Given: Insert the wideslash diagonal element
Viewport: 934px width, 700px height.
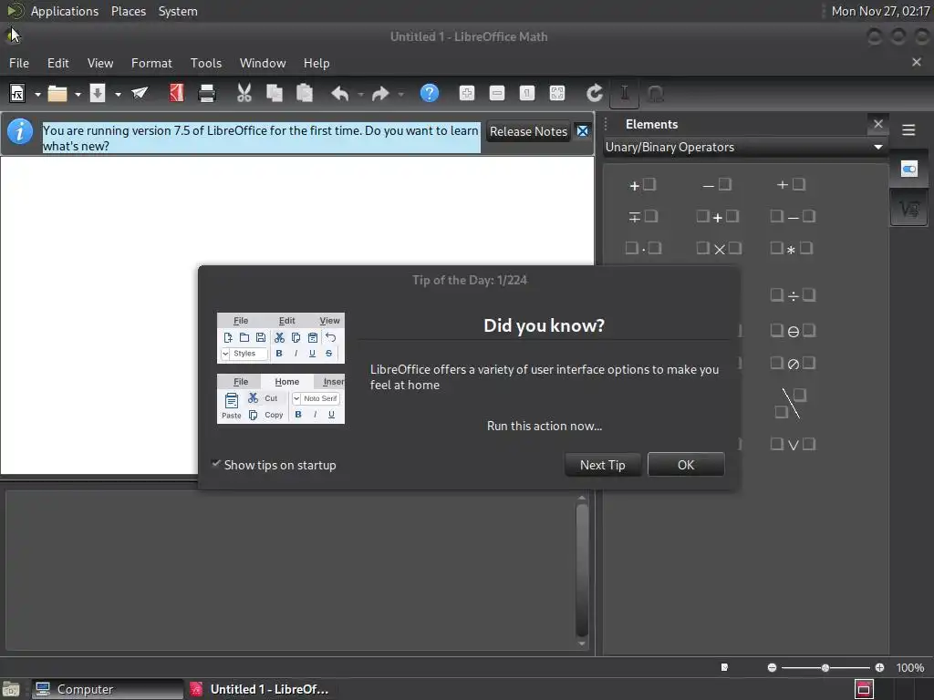Looking at the screenshot, I should [791, 404].
